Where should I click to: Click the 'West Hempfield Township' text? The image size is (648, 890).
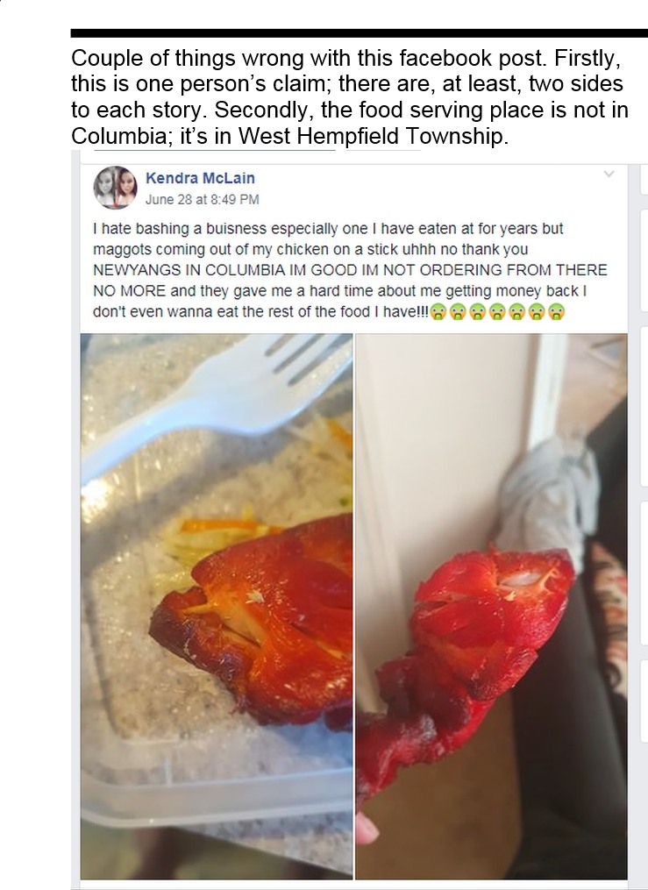(x=370, y=136)
